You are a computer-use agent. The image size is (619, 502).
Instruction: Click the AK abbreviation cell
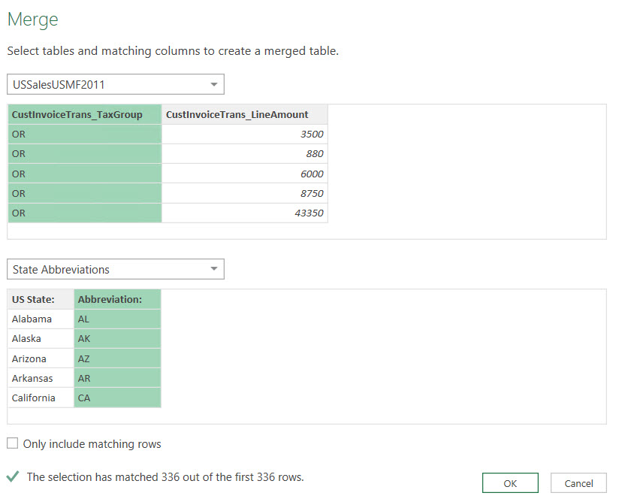117,338
